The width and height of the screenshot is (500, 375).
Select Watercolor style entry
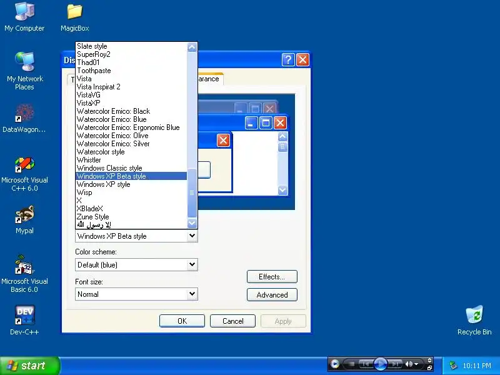point(131,152)
